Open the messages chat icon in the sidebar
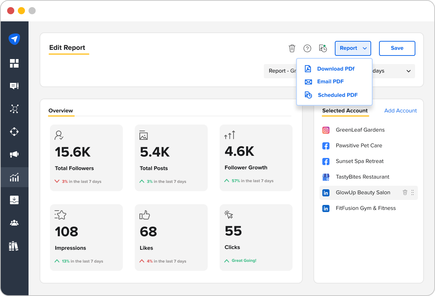435x296 pixels. coord(14,86)
